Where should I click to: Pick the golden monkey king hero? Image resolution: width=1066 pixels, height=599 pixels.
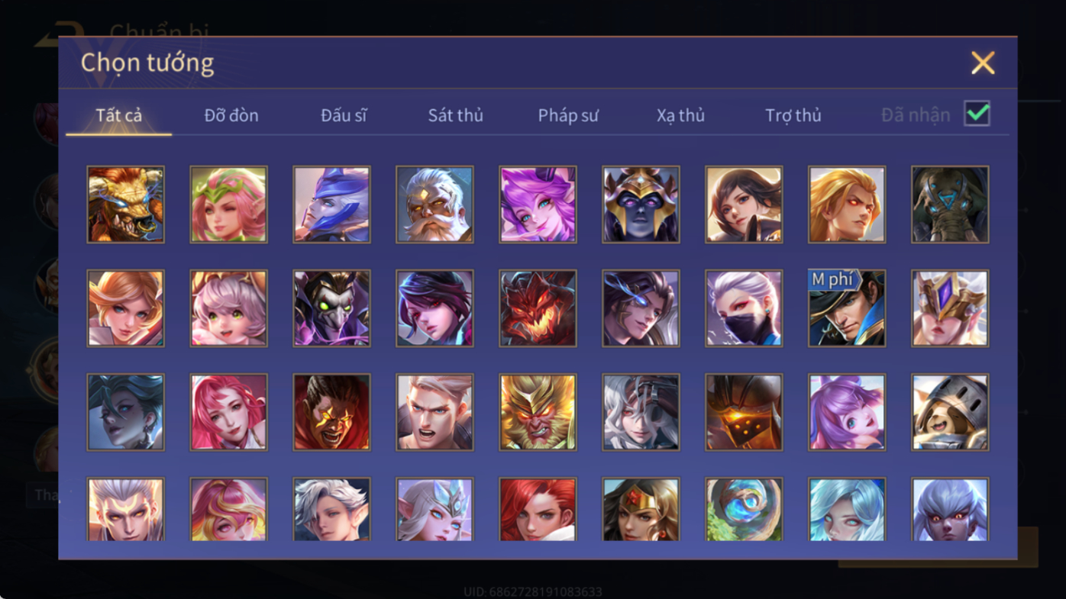[x=538, y=412]
